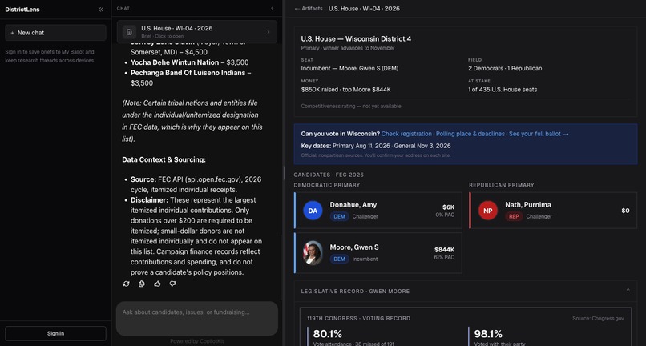This screenshot has width=646, height=346.
Task: Click the Source: Congress.gov label
Action: [x=598, y=319]
